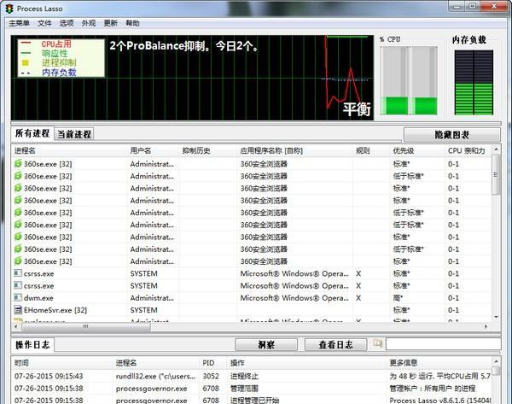The height and width of the screenshot is (404, 512).
Task: Click the 洞察 button
Action: [266, 344]
